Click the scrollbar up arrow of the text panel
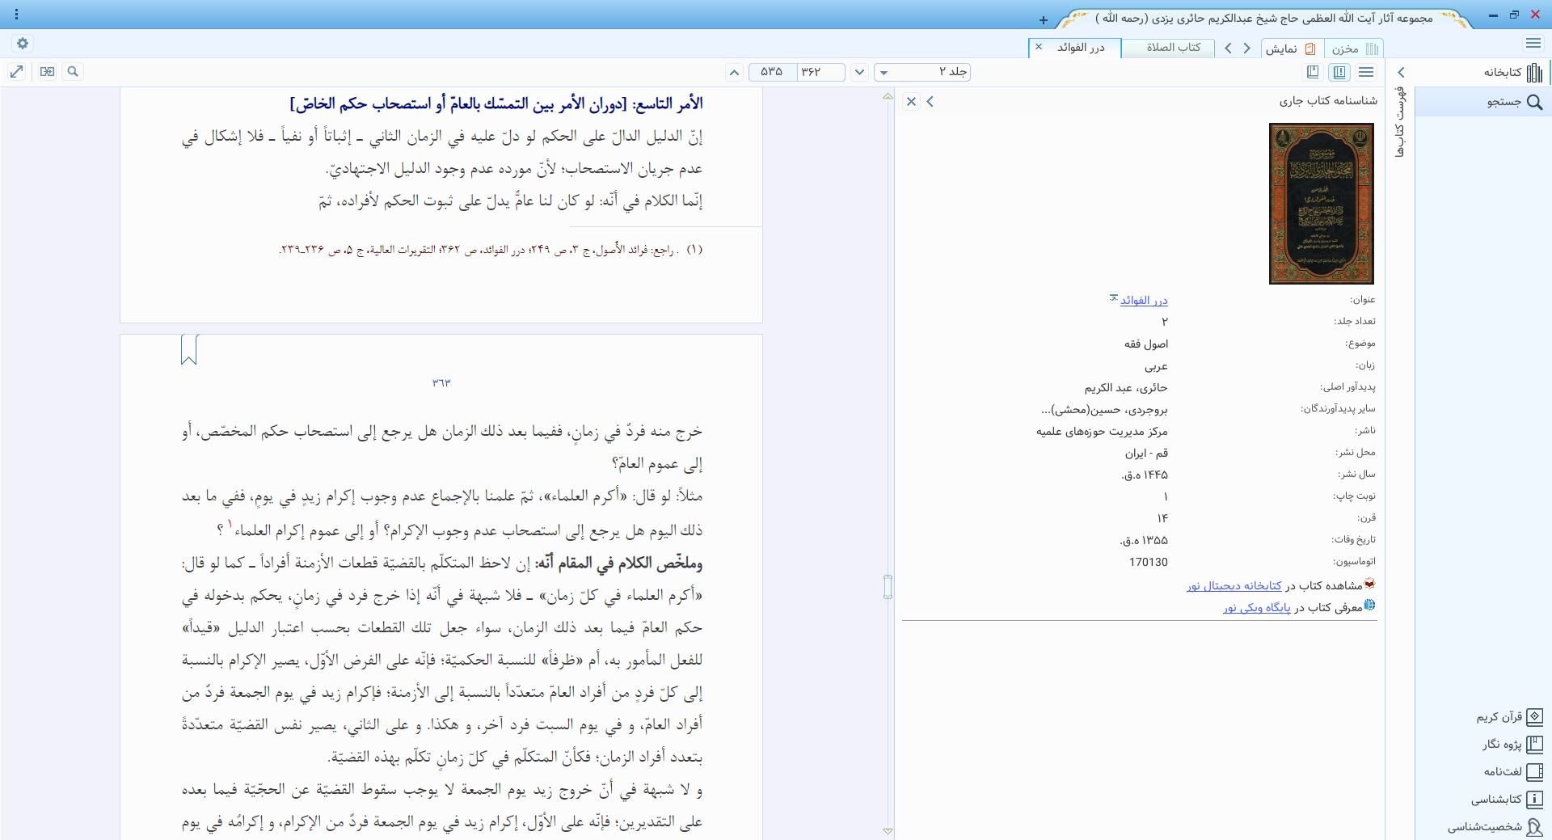 point(888,96)
